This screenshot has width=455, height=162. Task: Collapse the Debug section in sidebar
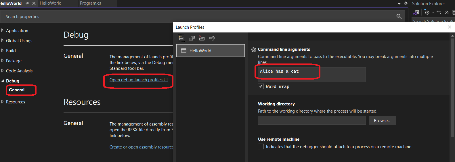pos(3,81)
